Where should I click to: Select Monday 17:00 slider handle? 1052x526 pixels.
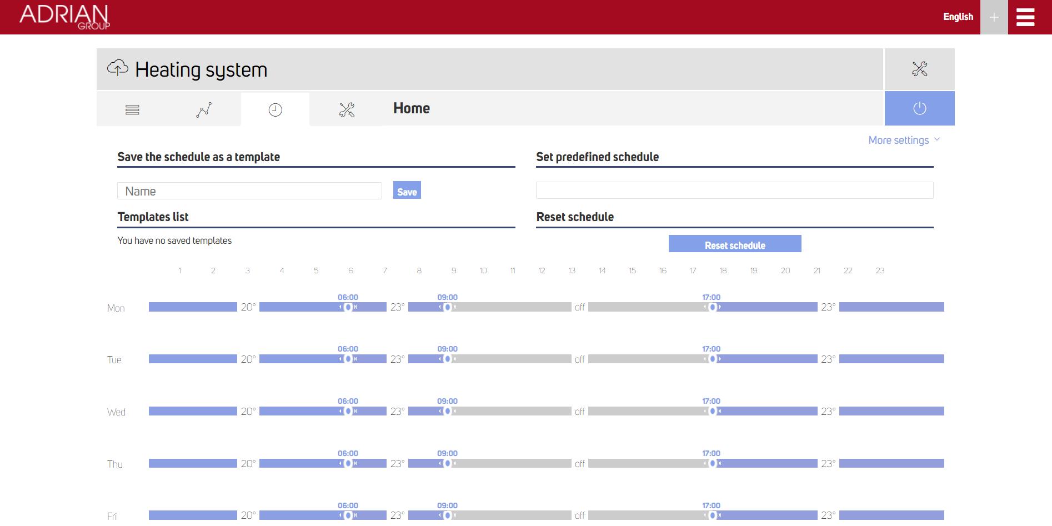click(x=712, y=307)
